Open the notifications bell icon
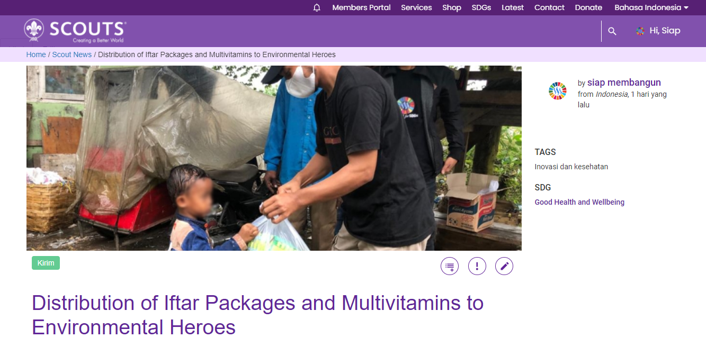 pyautogui.click(x=317, y=7)
